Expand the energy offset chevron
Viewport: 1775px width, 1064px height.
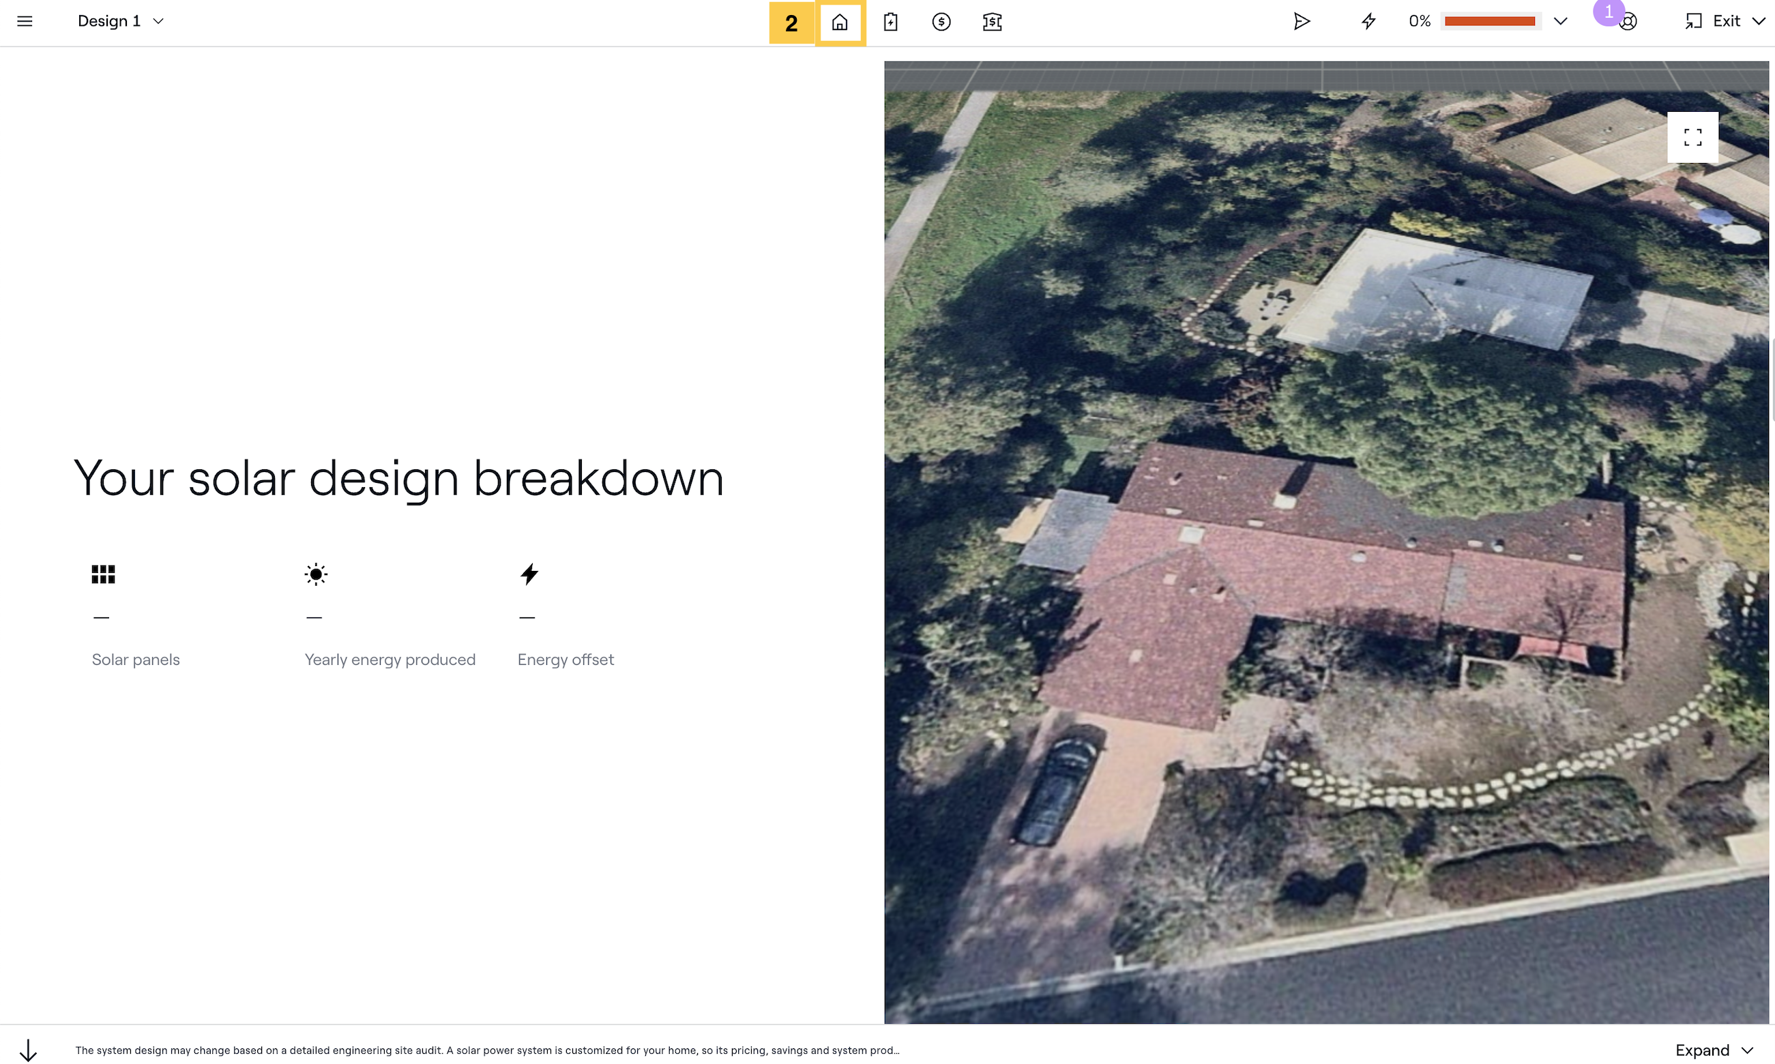point(1560,22)
